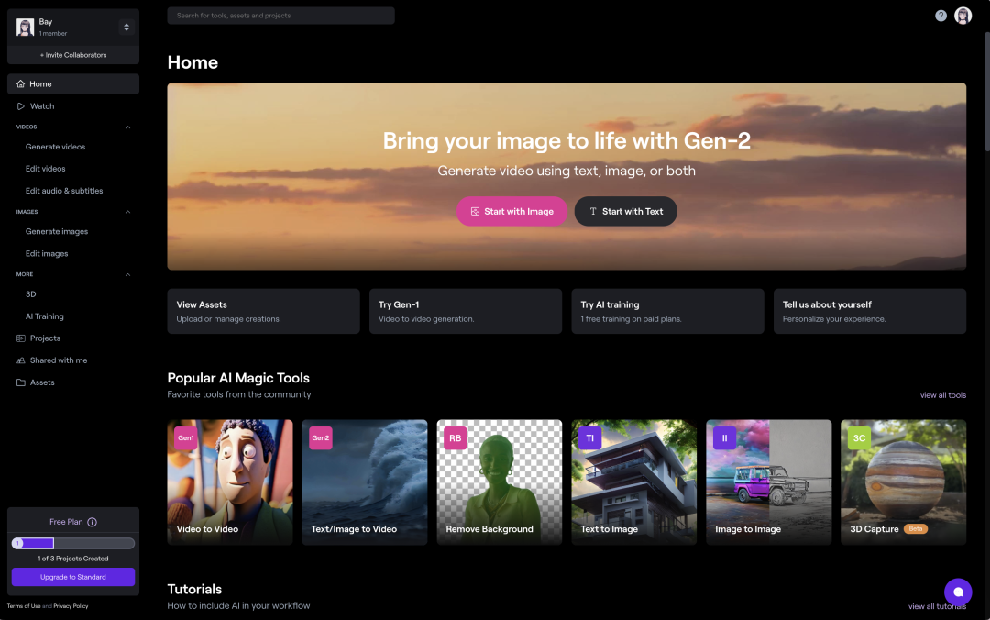This screenshot has height=620, width=990.
Task: Click the Projects icon in sidebar
Action: pos(21,338)
